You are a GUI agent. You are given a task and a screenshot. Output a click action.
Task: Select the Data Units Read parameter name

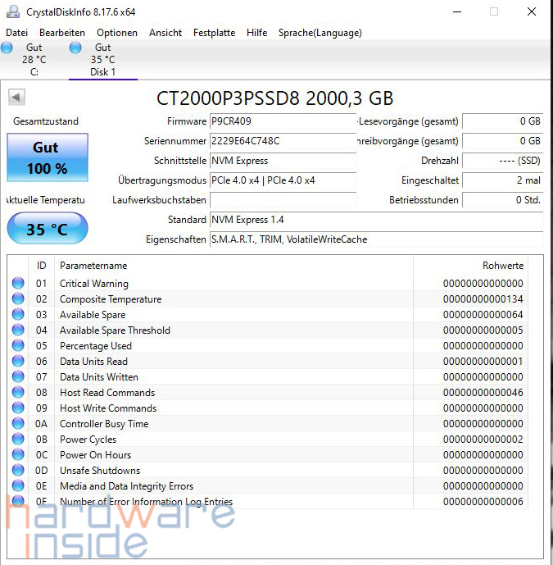point(93,362)
